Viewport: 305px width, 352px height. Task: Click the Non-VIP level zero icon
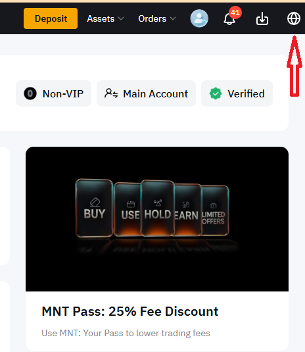[x=30, y=93]
